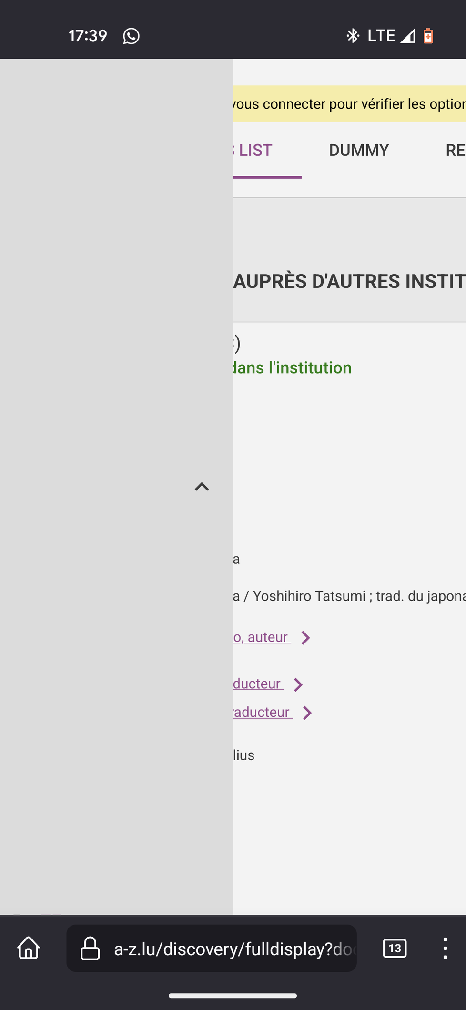
Task: Tap the Bluetooth status icon
Action: point(353,36)
